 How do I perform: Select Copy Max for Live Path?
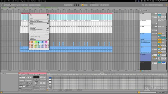pyautogui.click(x=39, y=49)
